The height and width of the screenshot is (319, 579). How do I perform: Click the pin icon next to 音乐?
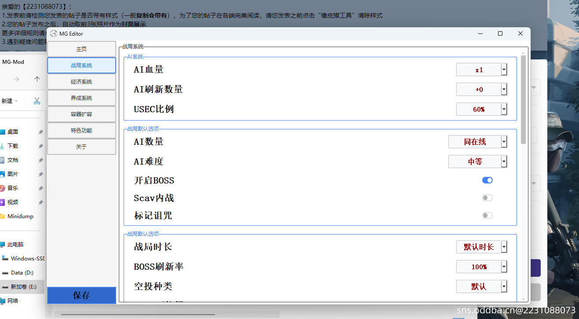[x=40, y=188]
